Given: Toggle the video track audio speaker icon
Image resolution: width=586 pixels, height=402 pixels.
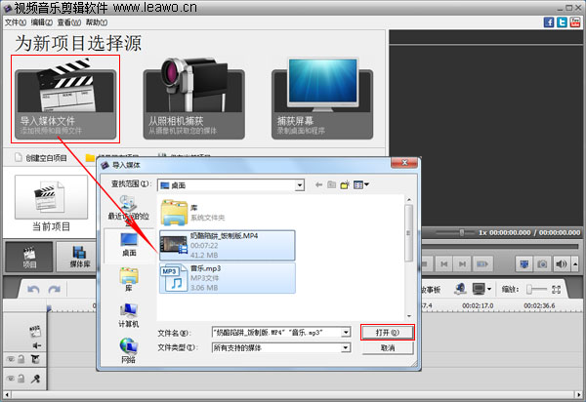Looking at the screenshot, I should 36,345.
